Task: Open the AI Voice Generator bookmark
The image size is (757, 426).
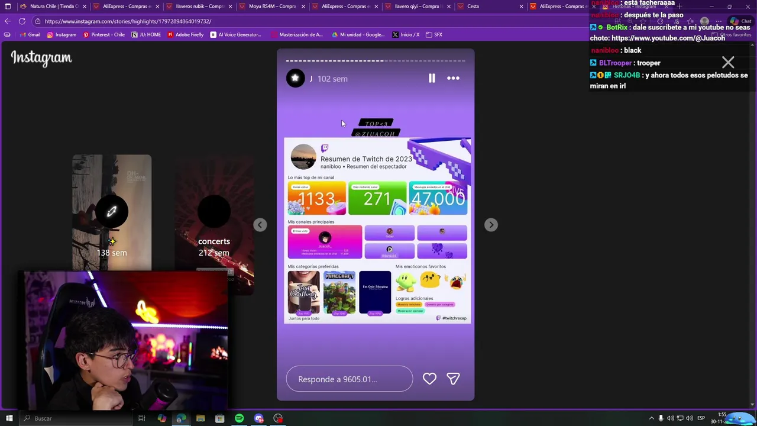Action: [235, 35]
